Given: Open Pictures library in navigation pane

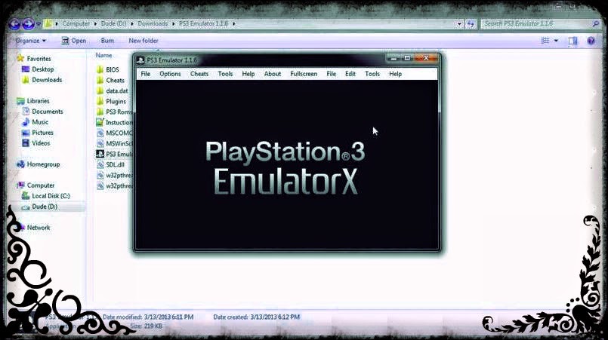Looking at the screenshot, I should click(x=42, y=133).
